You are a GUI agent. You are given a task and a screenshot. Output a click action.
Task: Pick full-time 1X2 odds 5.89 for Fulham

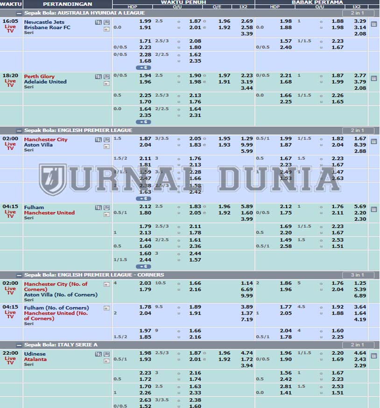pyautogui.click(x=247, y=206)
